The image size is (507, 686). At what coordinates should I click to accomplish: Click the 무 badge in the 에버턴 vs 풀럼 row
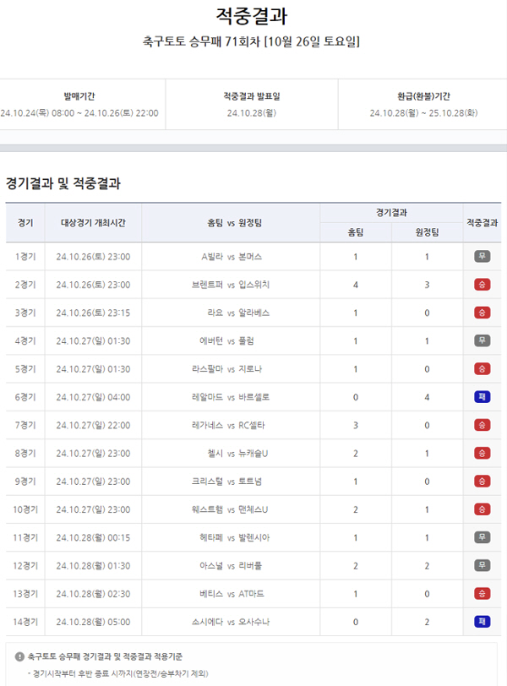482,340
